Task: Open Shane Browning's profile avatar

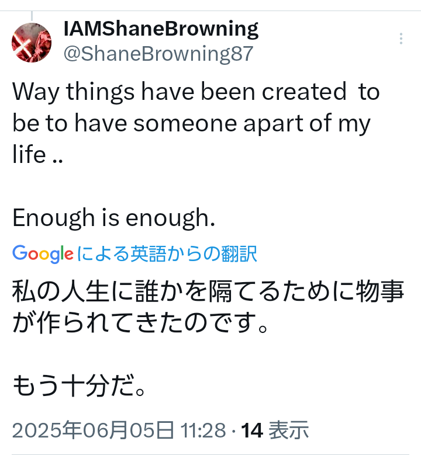Action: click(32, 42)
